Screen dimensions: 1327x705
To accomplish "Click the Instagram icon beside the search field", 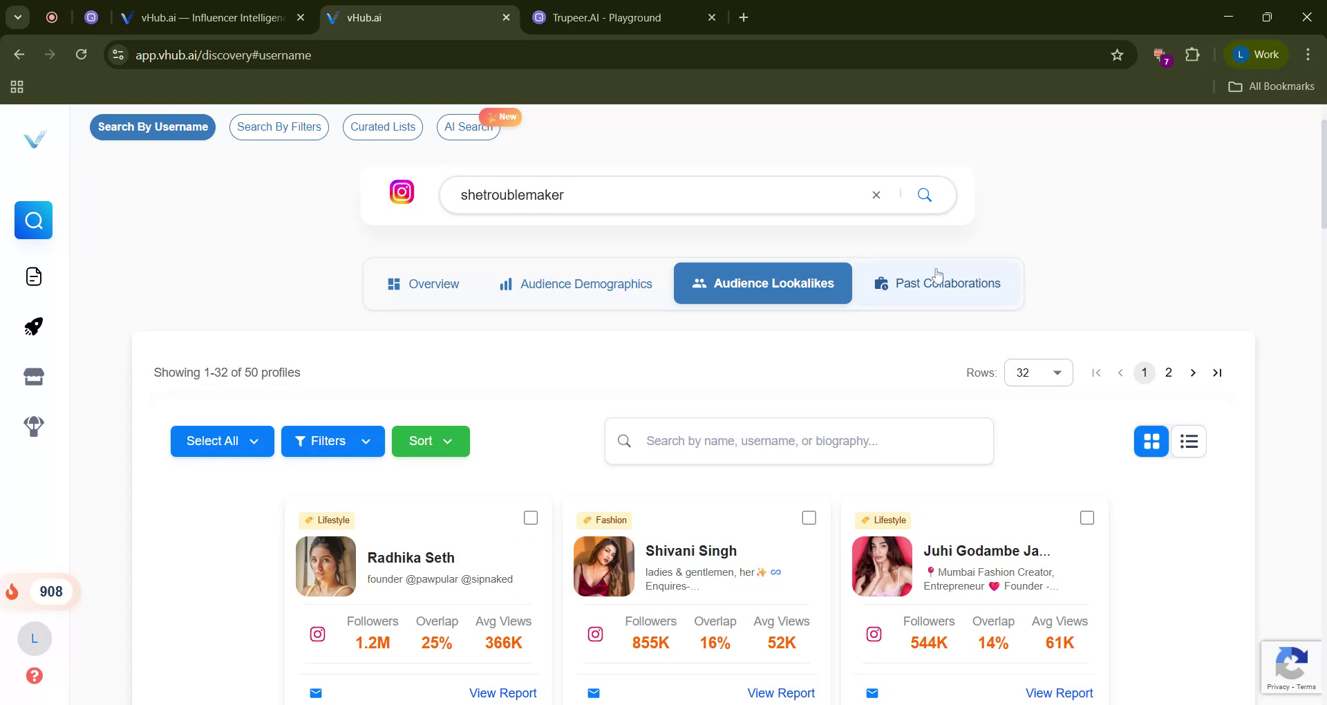I will coord(402,192).
